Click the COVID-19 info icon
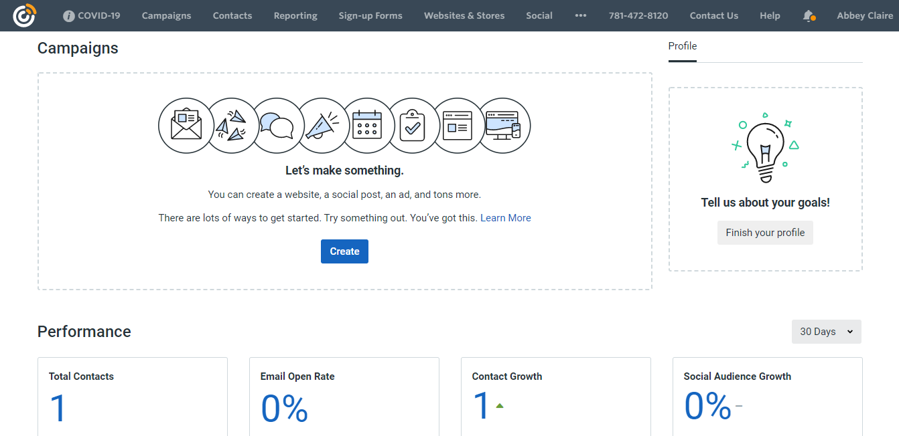Viewport: 899px width, 436px height. point(69,16)
